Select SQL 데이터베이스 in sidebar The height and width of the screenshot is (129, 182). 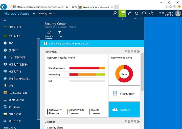click(x=15, y=57)
